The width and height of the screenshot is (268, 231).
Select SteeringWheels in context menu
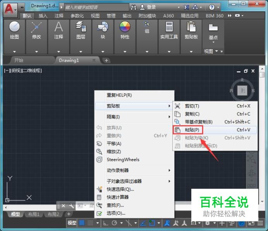134,160
